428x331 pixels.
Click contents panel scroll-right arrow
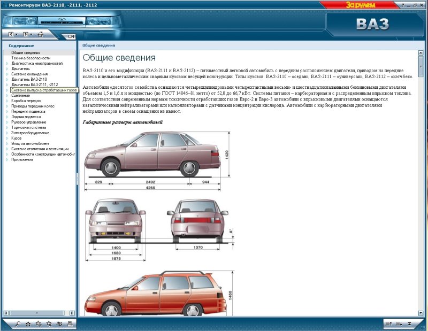[x=72, y=313]
